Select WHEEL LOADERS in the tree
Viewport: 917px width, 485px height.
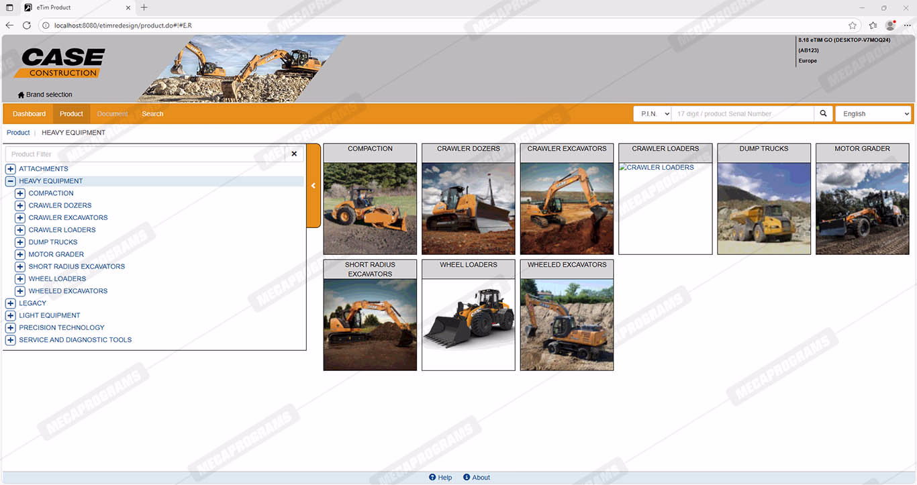[x=57, y=279]
